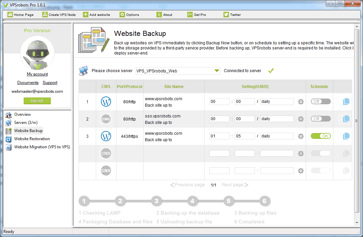Viewport: 363px width, 237px height.
Task: Toggle the Off switch for sso.vpsrobots.com
Action: [x=320, y=119]
